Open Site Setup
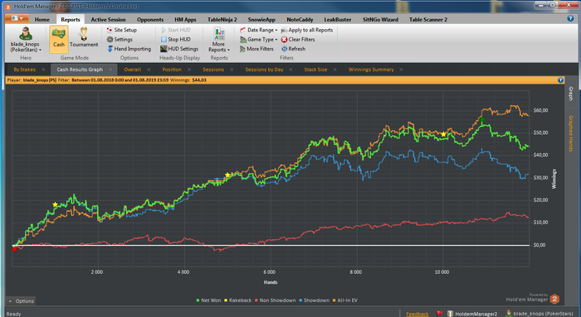The image size is (581, 317). click(x=121, y=30)
